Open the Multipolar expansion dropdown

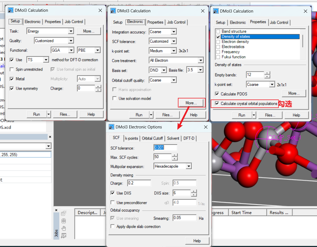point(189,166)
